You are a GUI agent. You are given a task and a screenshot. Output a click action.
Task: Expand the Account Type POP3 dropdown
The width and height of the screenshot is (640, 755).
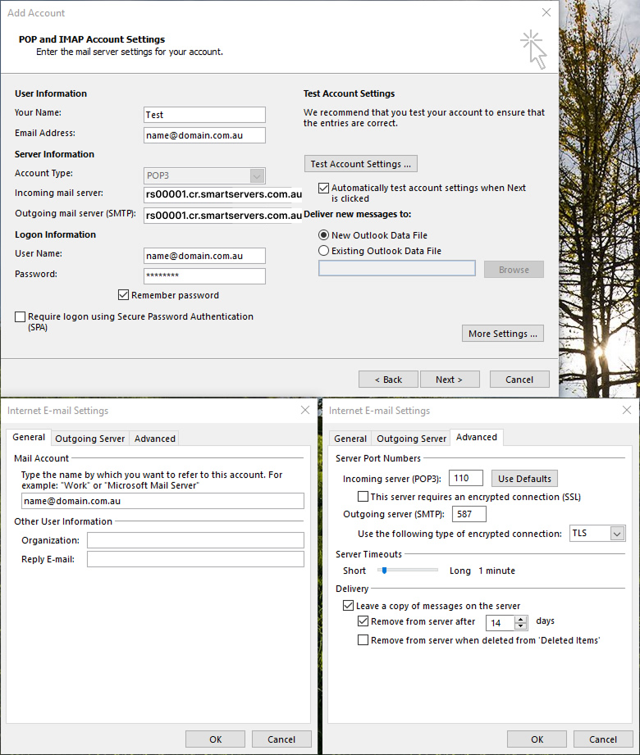pos(257,175)
